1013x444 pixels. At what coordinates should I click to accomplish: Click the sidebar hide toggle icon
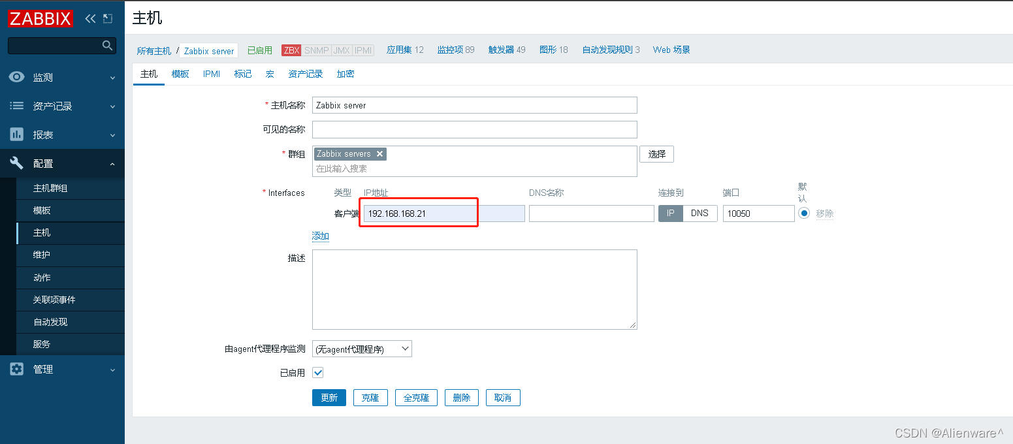108,19
